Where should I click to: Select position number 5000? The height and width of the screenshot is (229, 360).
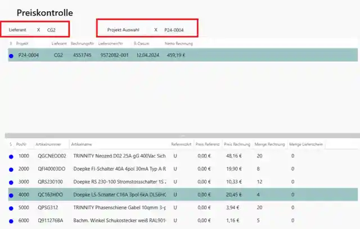[x=24, y=208]
